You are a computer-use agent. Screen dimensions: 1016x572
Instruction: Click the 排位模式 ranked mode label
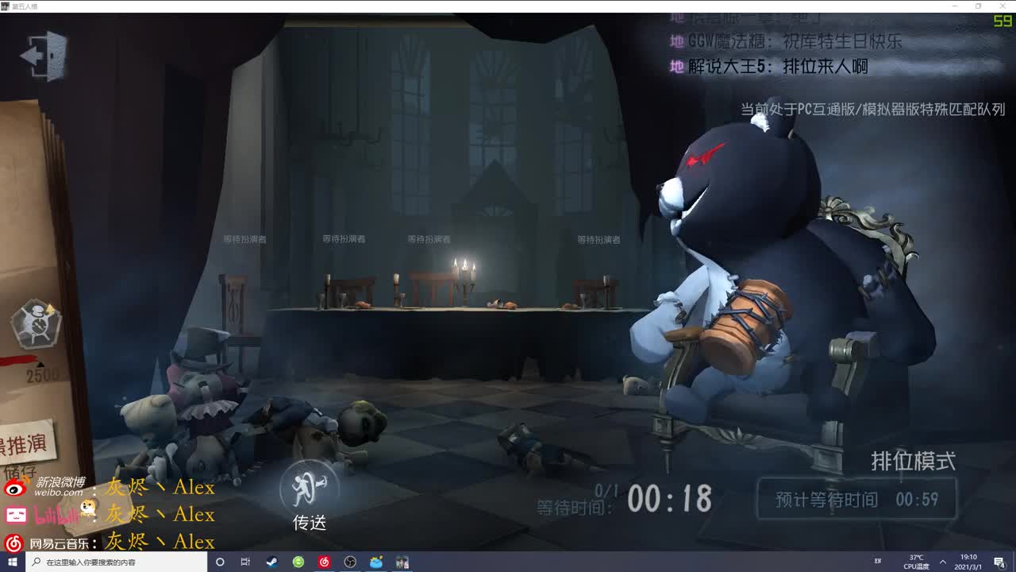(x=913, y=461)
